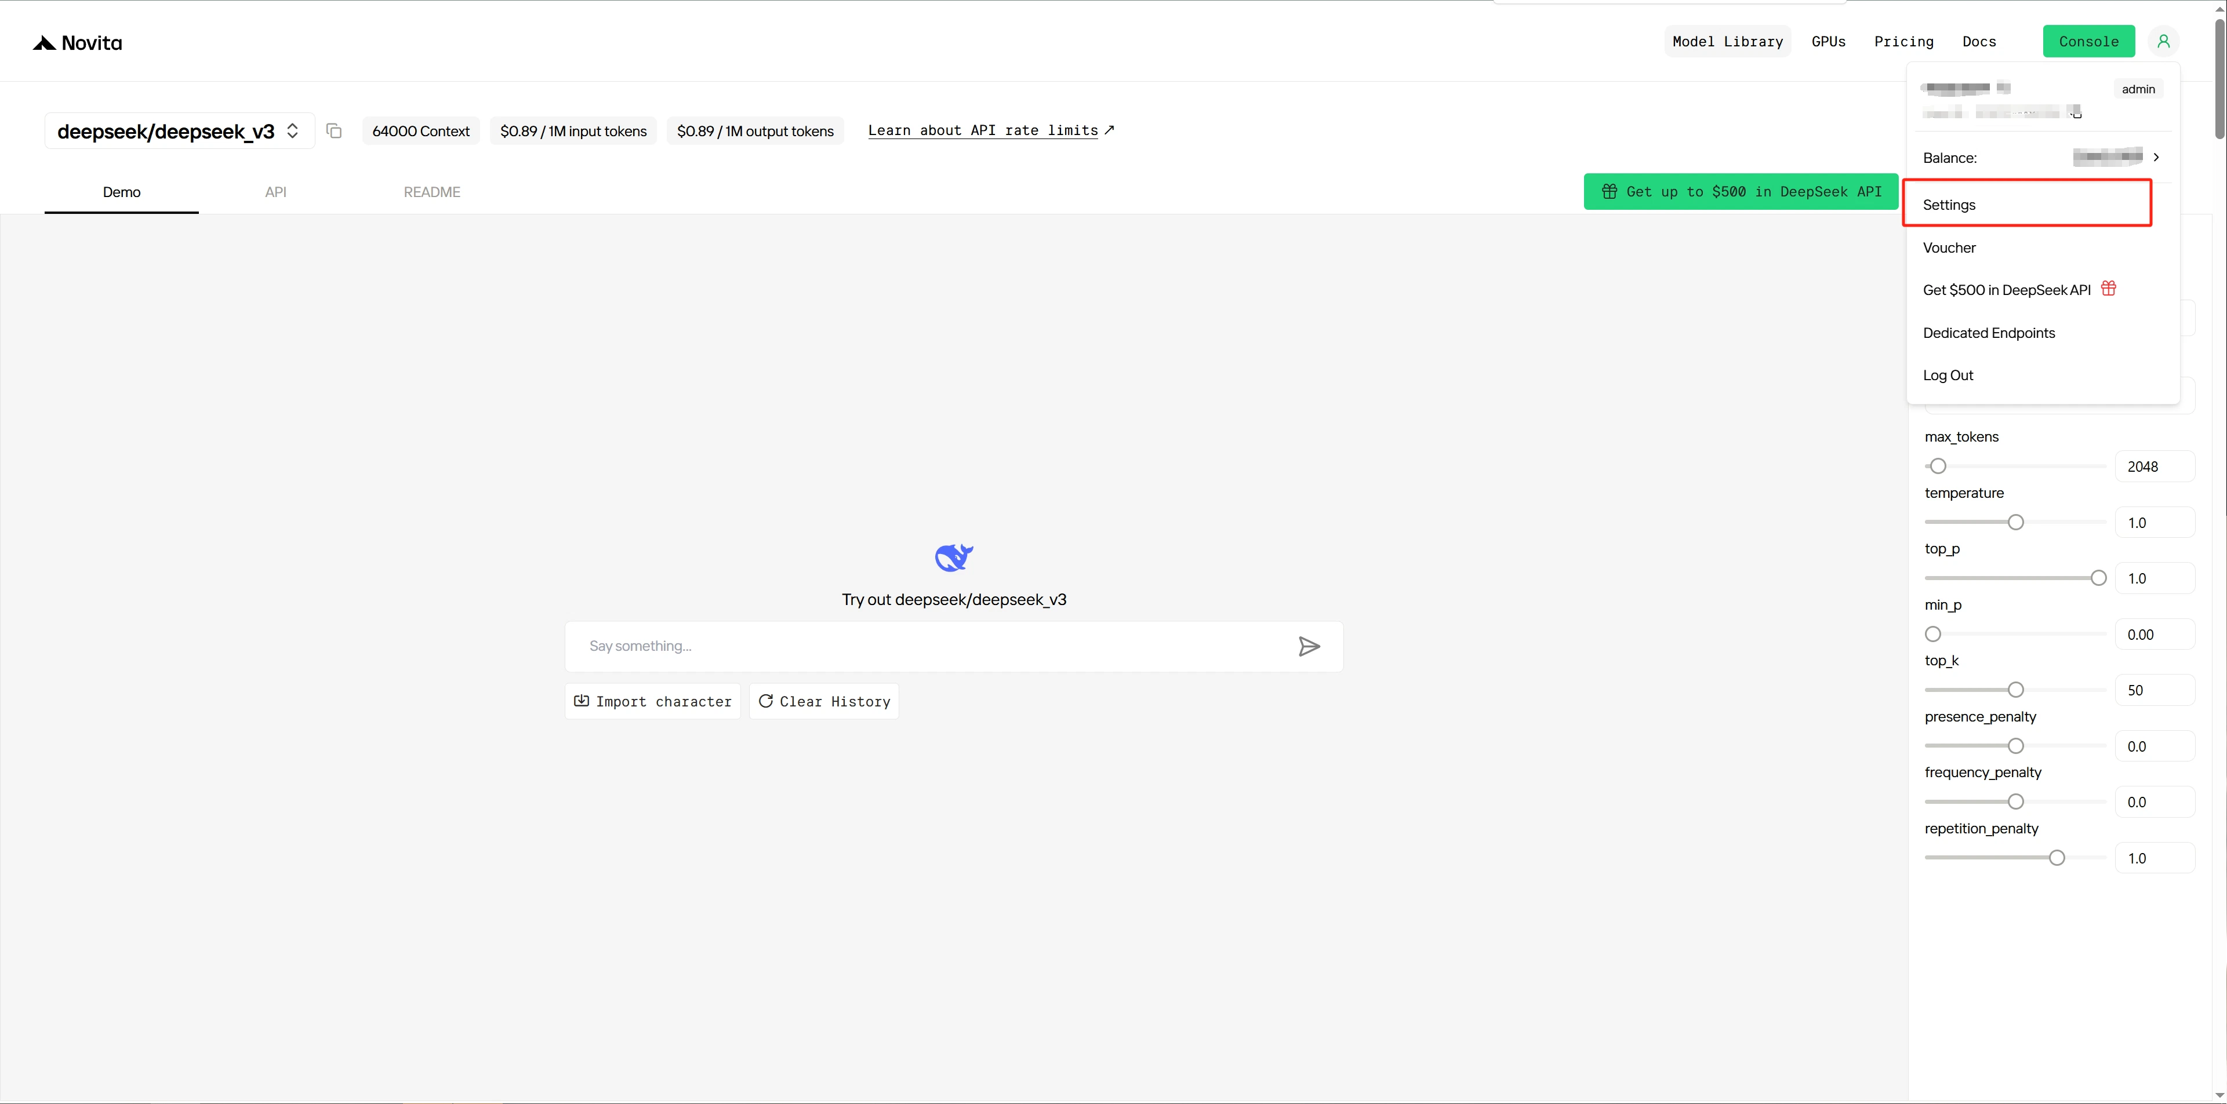Edit the top_k value field 50
The height and width of the screenshot is (1104, 2227).
(2155, 690)
